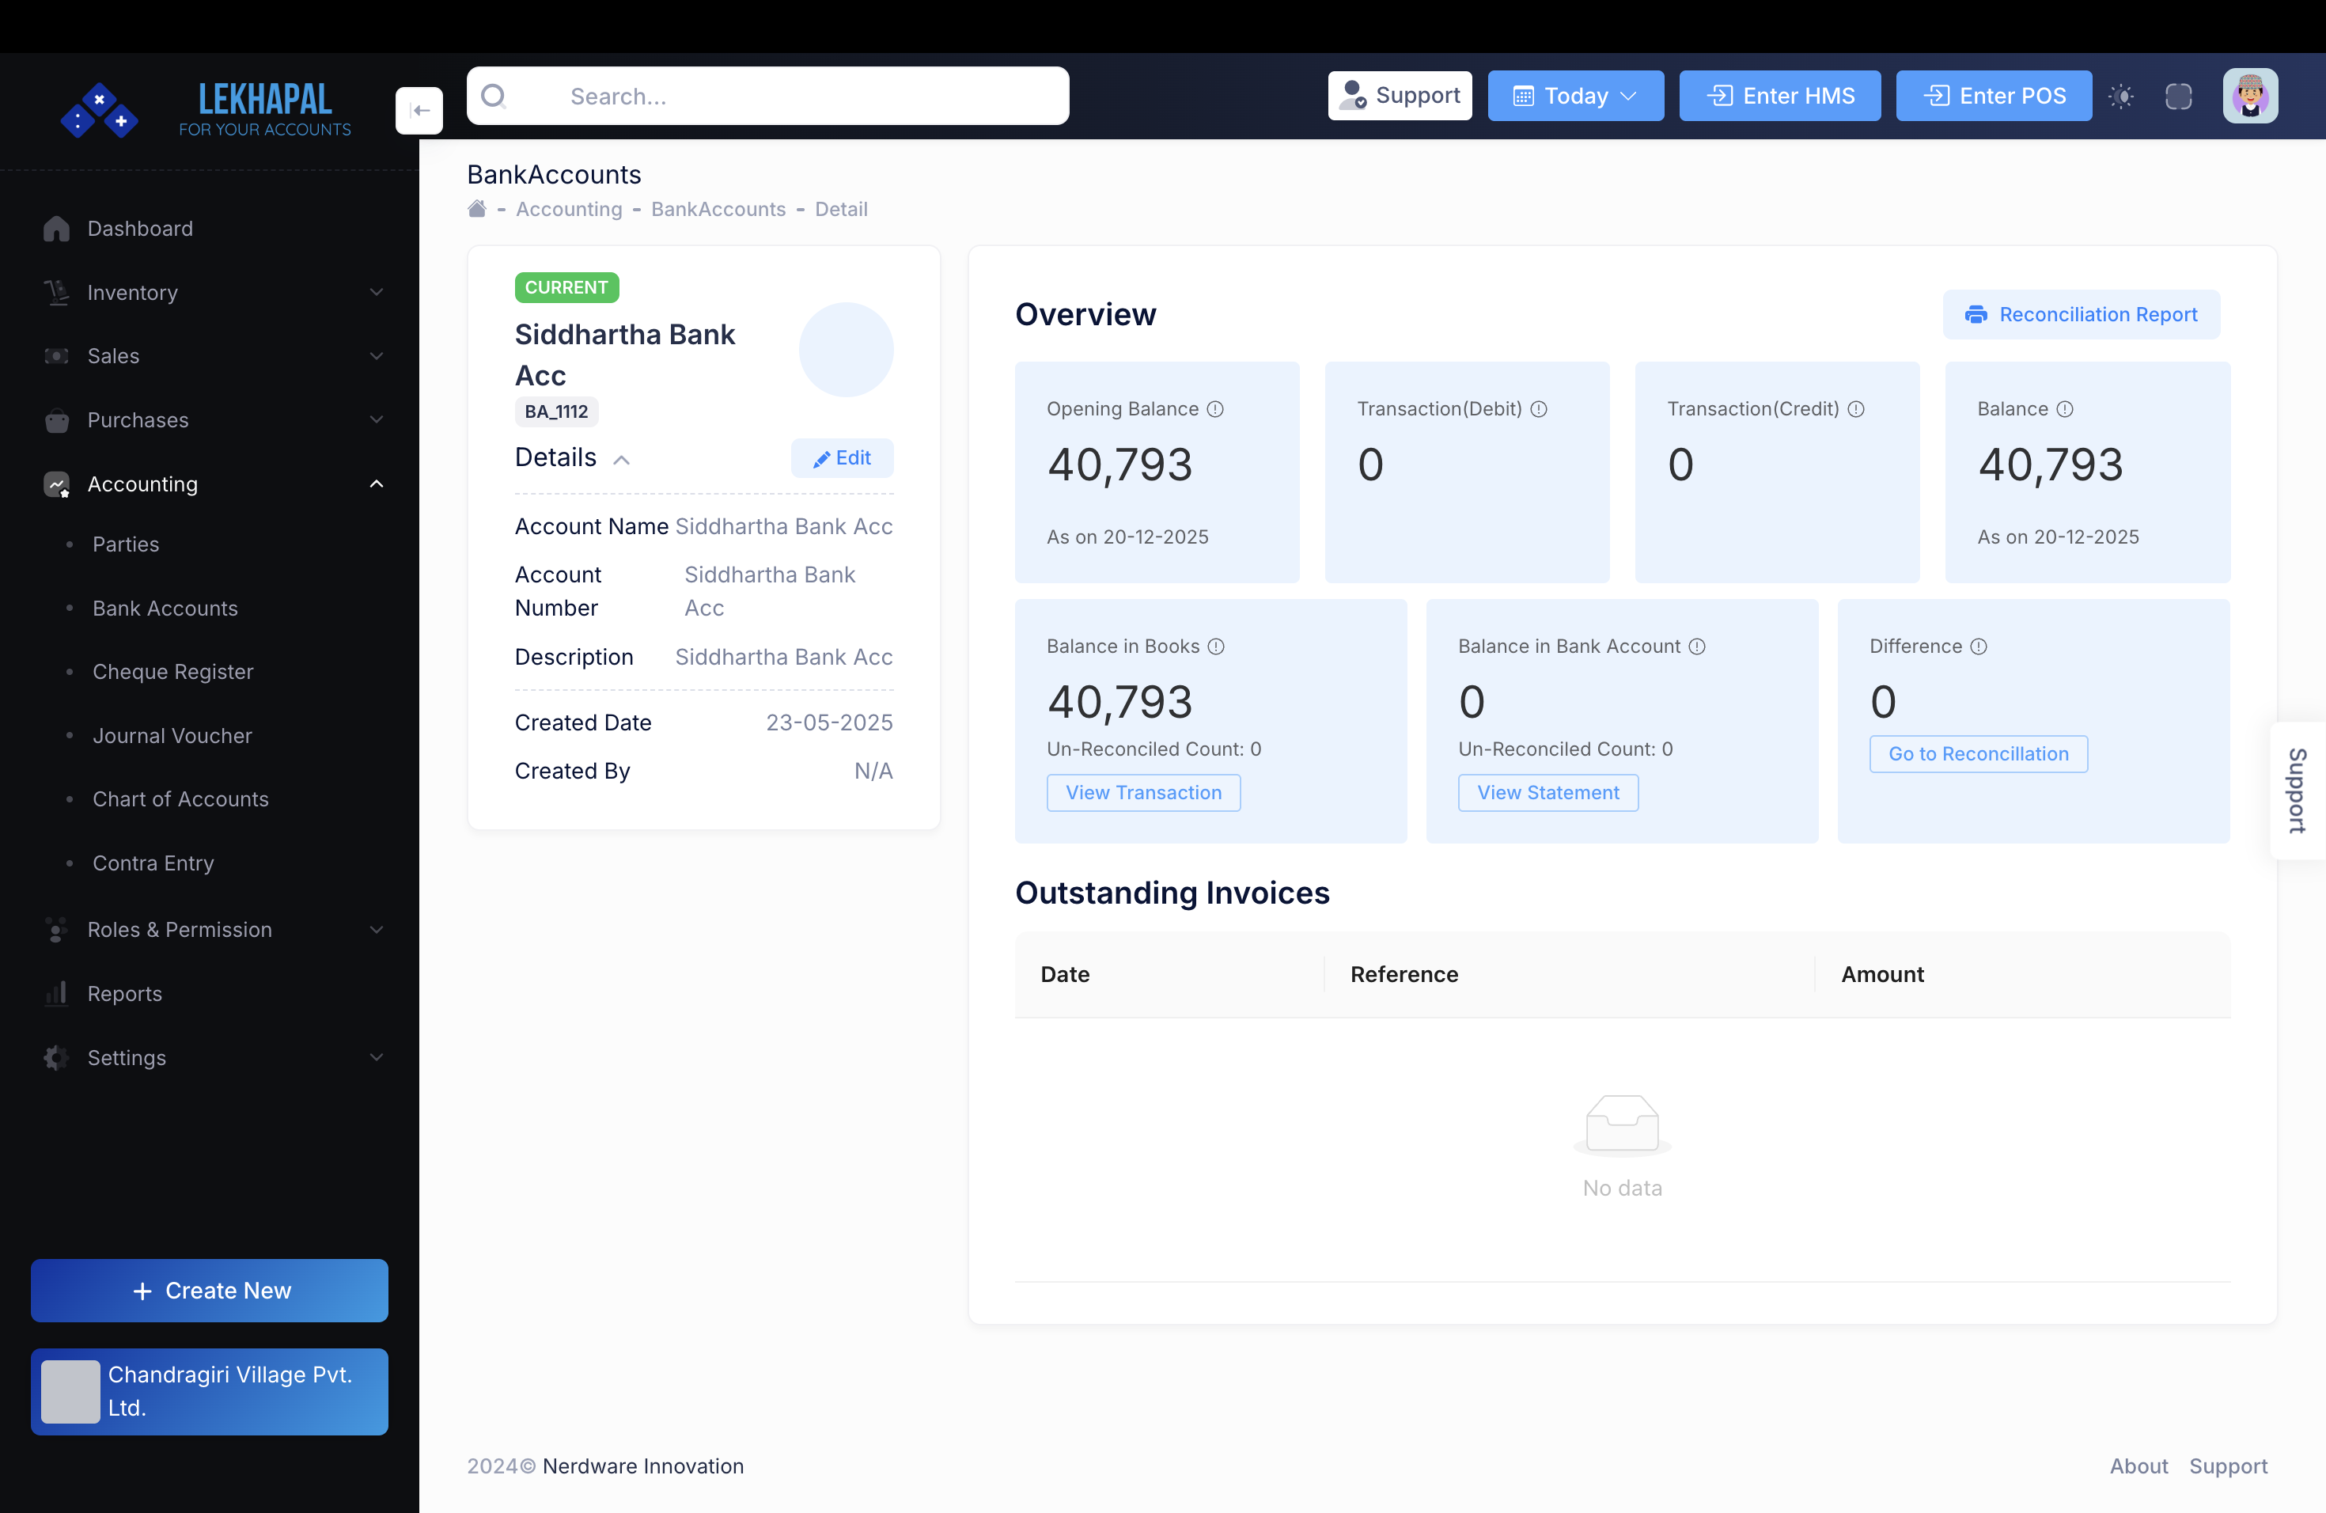Click the Transaction(Credit) info icon
2326x1513 pixels.
[1856, 410]
